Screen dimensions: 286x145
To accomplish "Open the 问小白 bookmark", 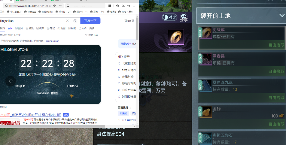I will pos(63,12).
